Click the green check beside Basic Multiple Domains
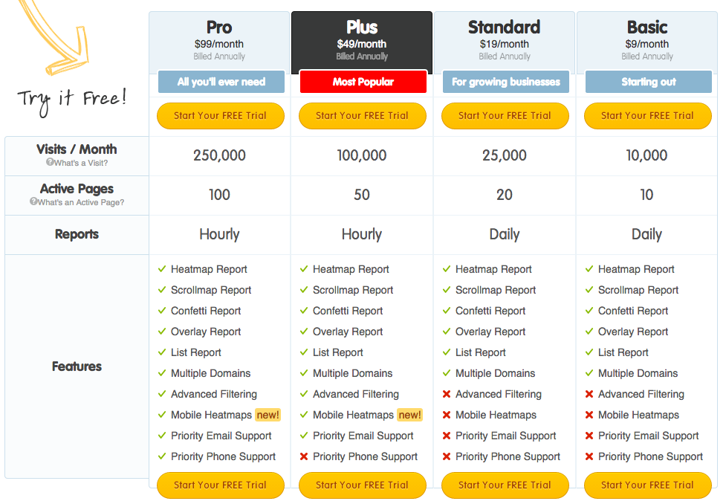This screenshot has height=504, width=726. [x=589, y=373]
